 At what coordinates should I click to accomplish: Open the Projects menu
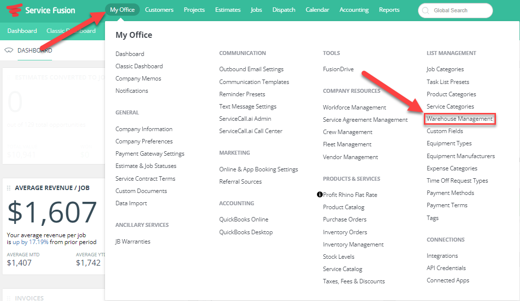click(194, 10)
